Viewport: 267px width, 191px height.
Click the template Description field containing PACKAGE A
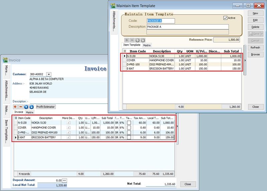(x=188, y=27)
